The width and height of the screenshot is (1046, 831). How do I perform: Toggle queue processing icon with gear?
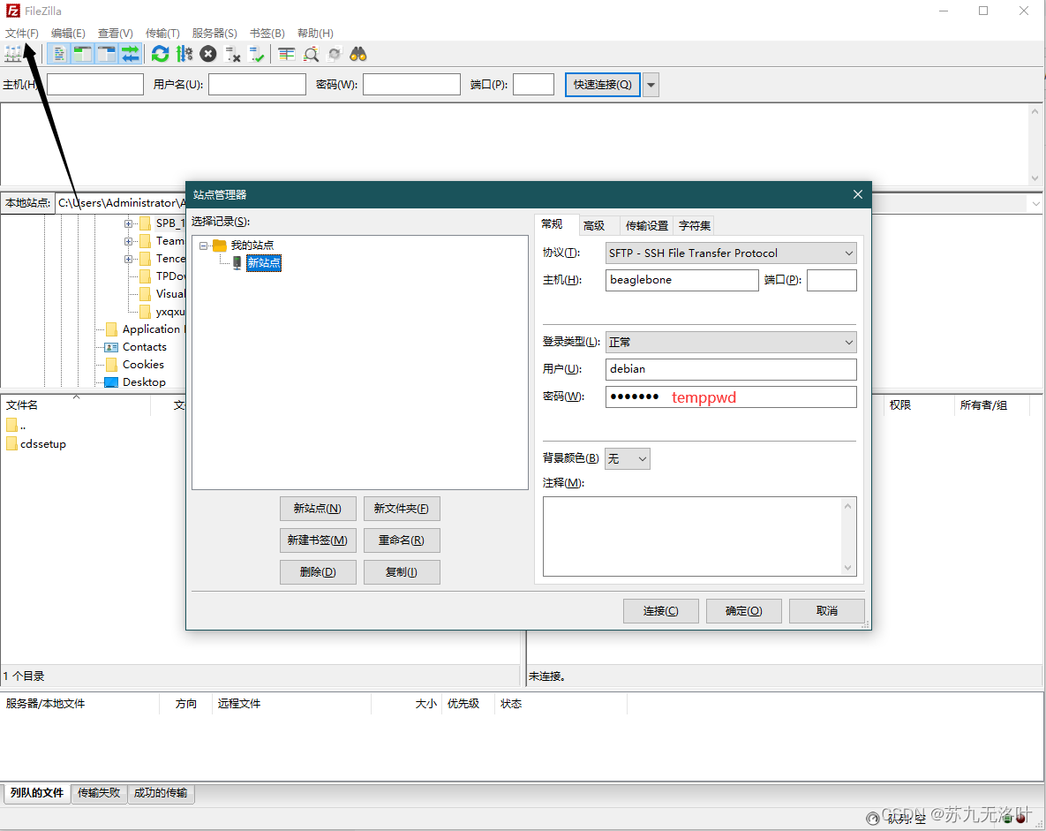pos(184,54)
